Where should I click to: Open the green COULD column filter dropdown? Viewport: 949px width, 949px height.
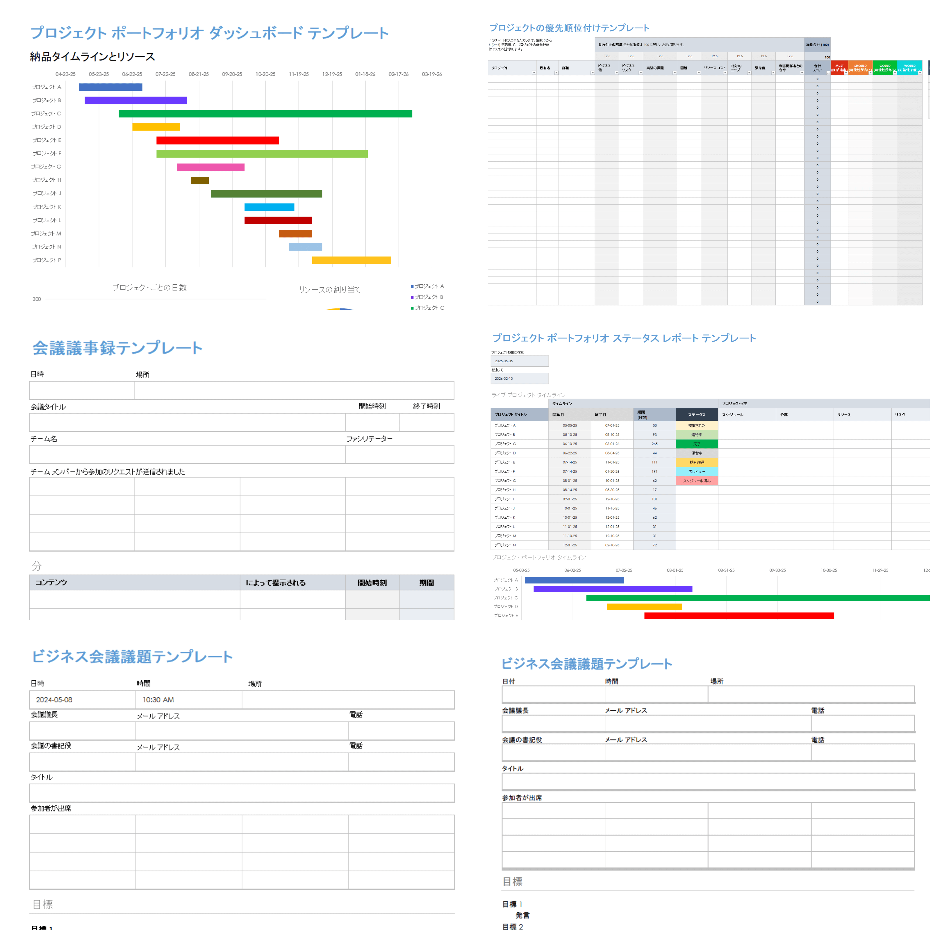(894, 73)
